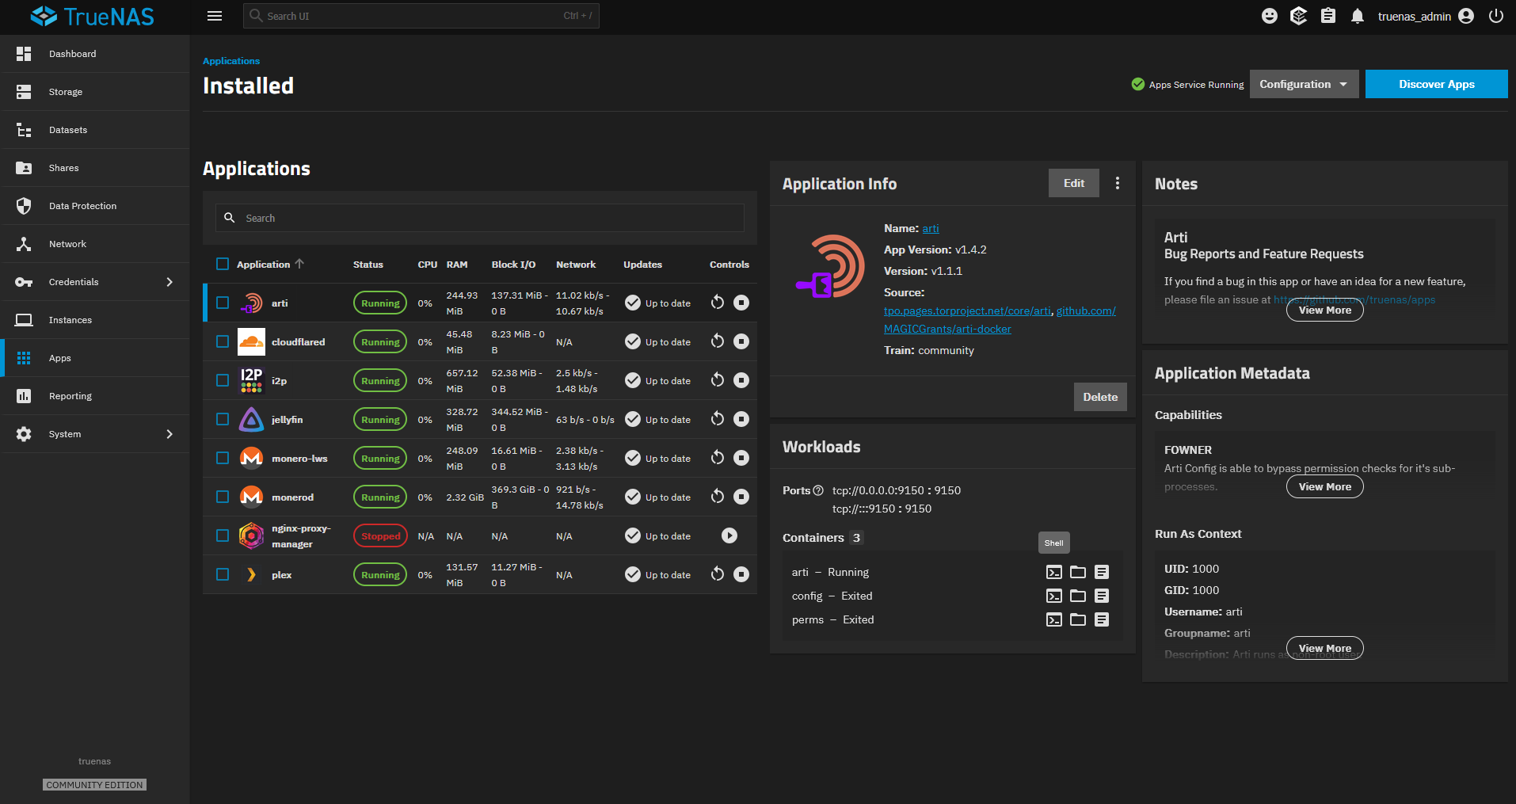Check the monerod application checkbox

click(222, 497)
